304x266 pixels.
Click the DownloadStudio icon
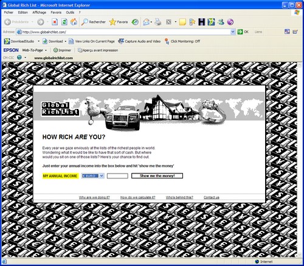pos(7,41)
